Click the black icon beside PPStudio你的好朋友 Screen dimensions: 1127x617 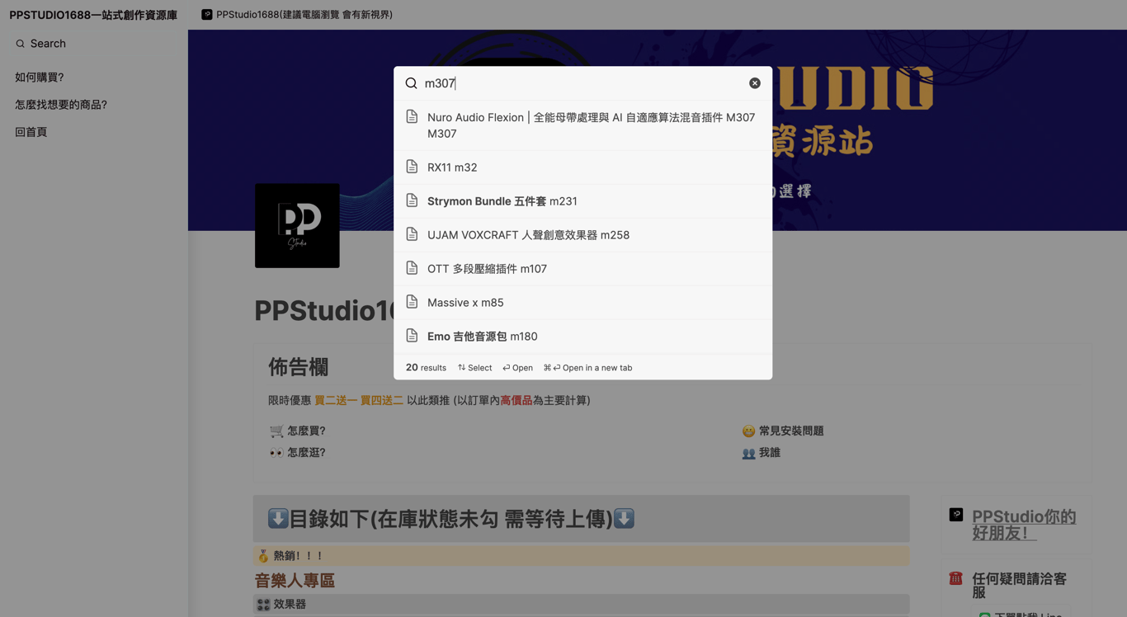pyautogui.click(x=956, y=515)
